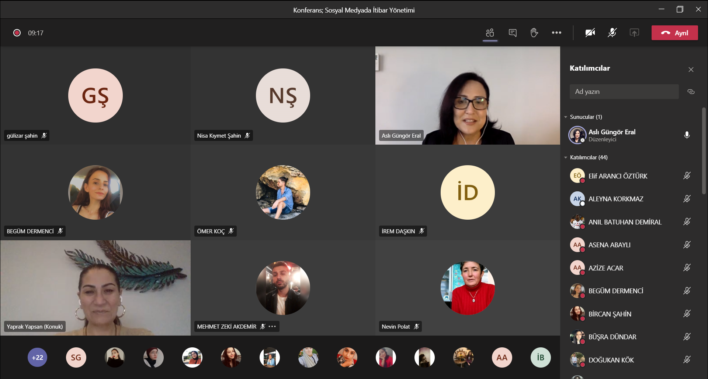Close the Katılımcılar panel
This screenshot has width=708, height=379.
[x=691, y=70]
